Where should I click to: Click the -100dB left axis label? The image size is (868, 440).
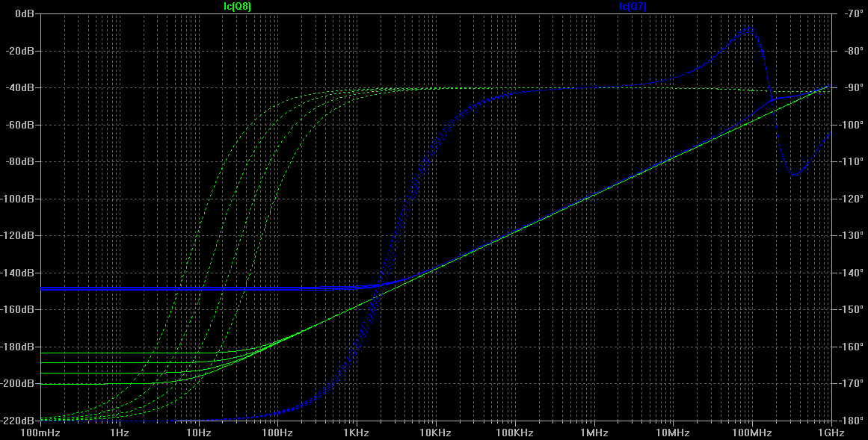[19, 199]
